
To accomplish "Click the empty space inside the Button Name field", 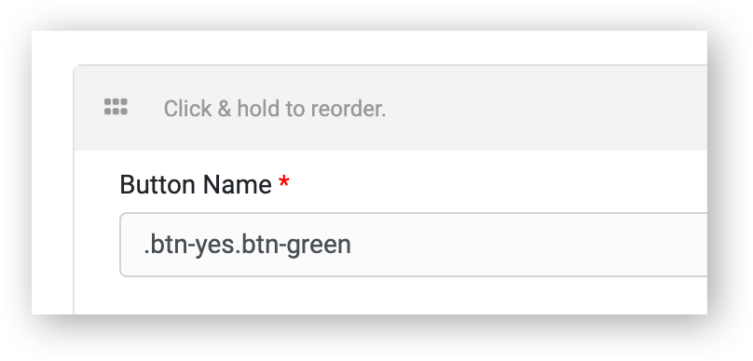I will 528,245.
